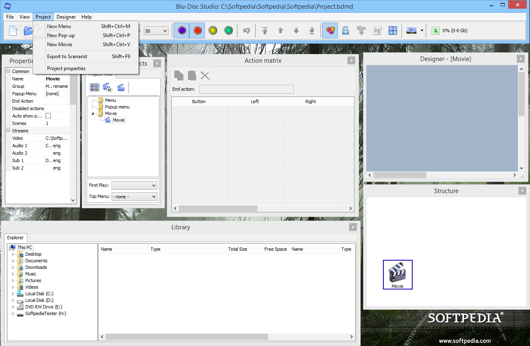Click the paste icon in Action matrix

click(192, 75)
